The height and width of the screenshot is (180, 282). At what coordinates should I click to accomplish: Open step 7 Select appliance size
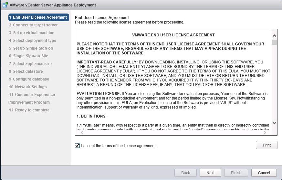point(30,64)
